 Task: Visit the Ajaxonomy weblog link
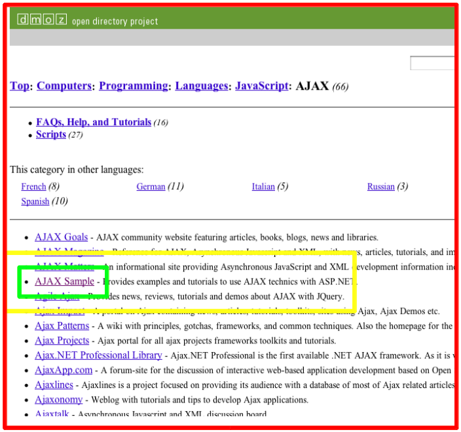point(58,399)
